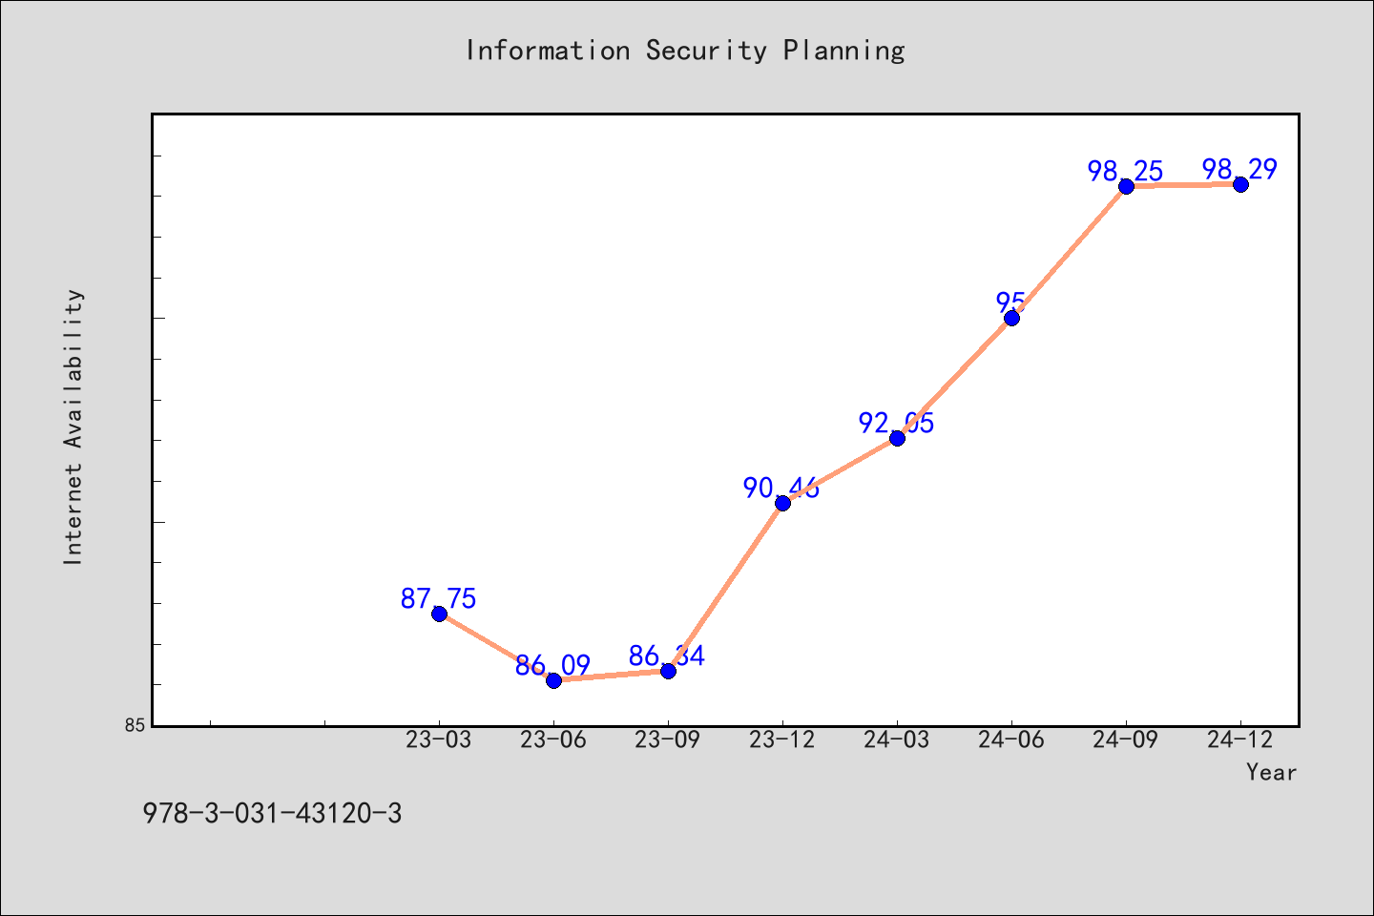Select the 24-09 x-axis tick label

coord(1126,739)
